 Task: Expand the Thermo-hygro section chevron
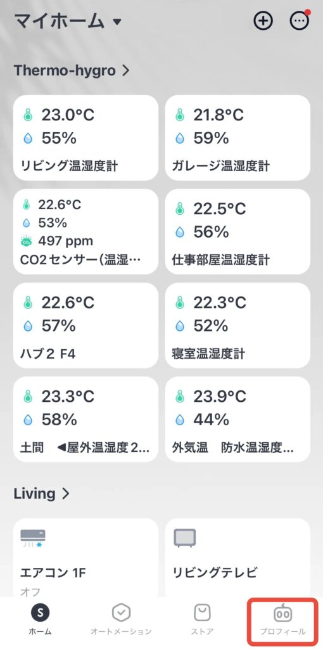click(x=126, y=71)
